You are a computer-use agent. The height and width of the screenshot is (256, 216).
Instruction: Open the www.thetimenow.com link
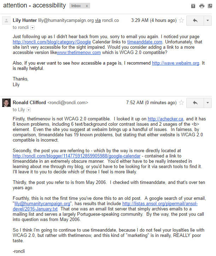78,53
